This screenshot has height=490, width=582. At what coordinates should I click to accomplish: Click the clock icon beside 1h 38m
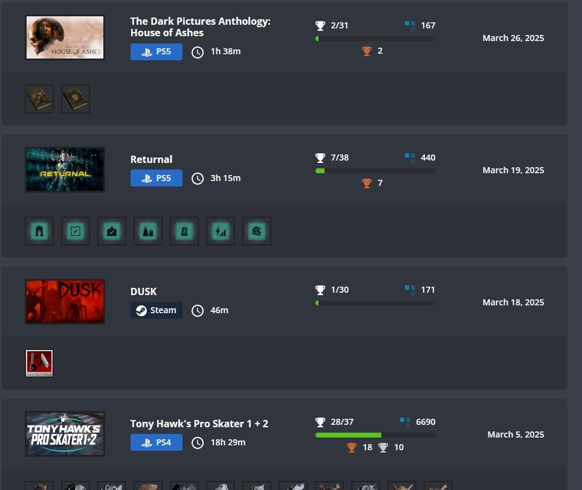pyautogui.click(x=198, y=52)
